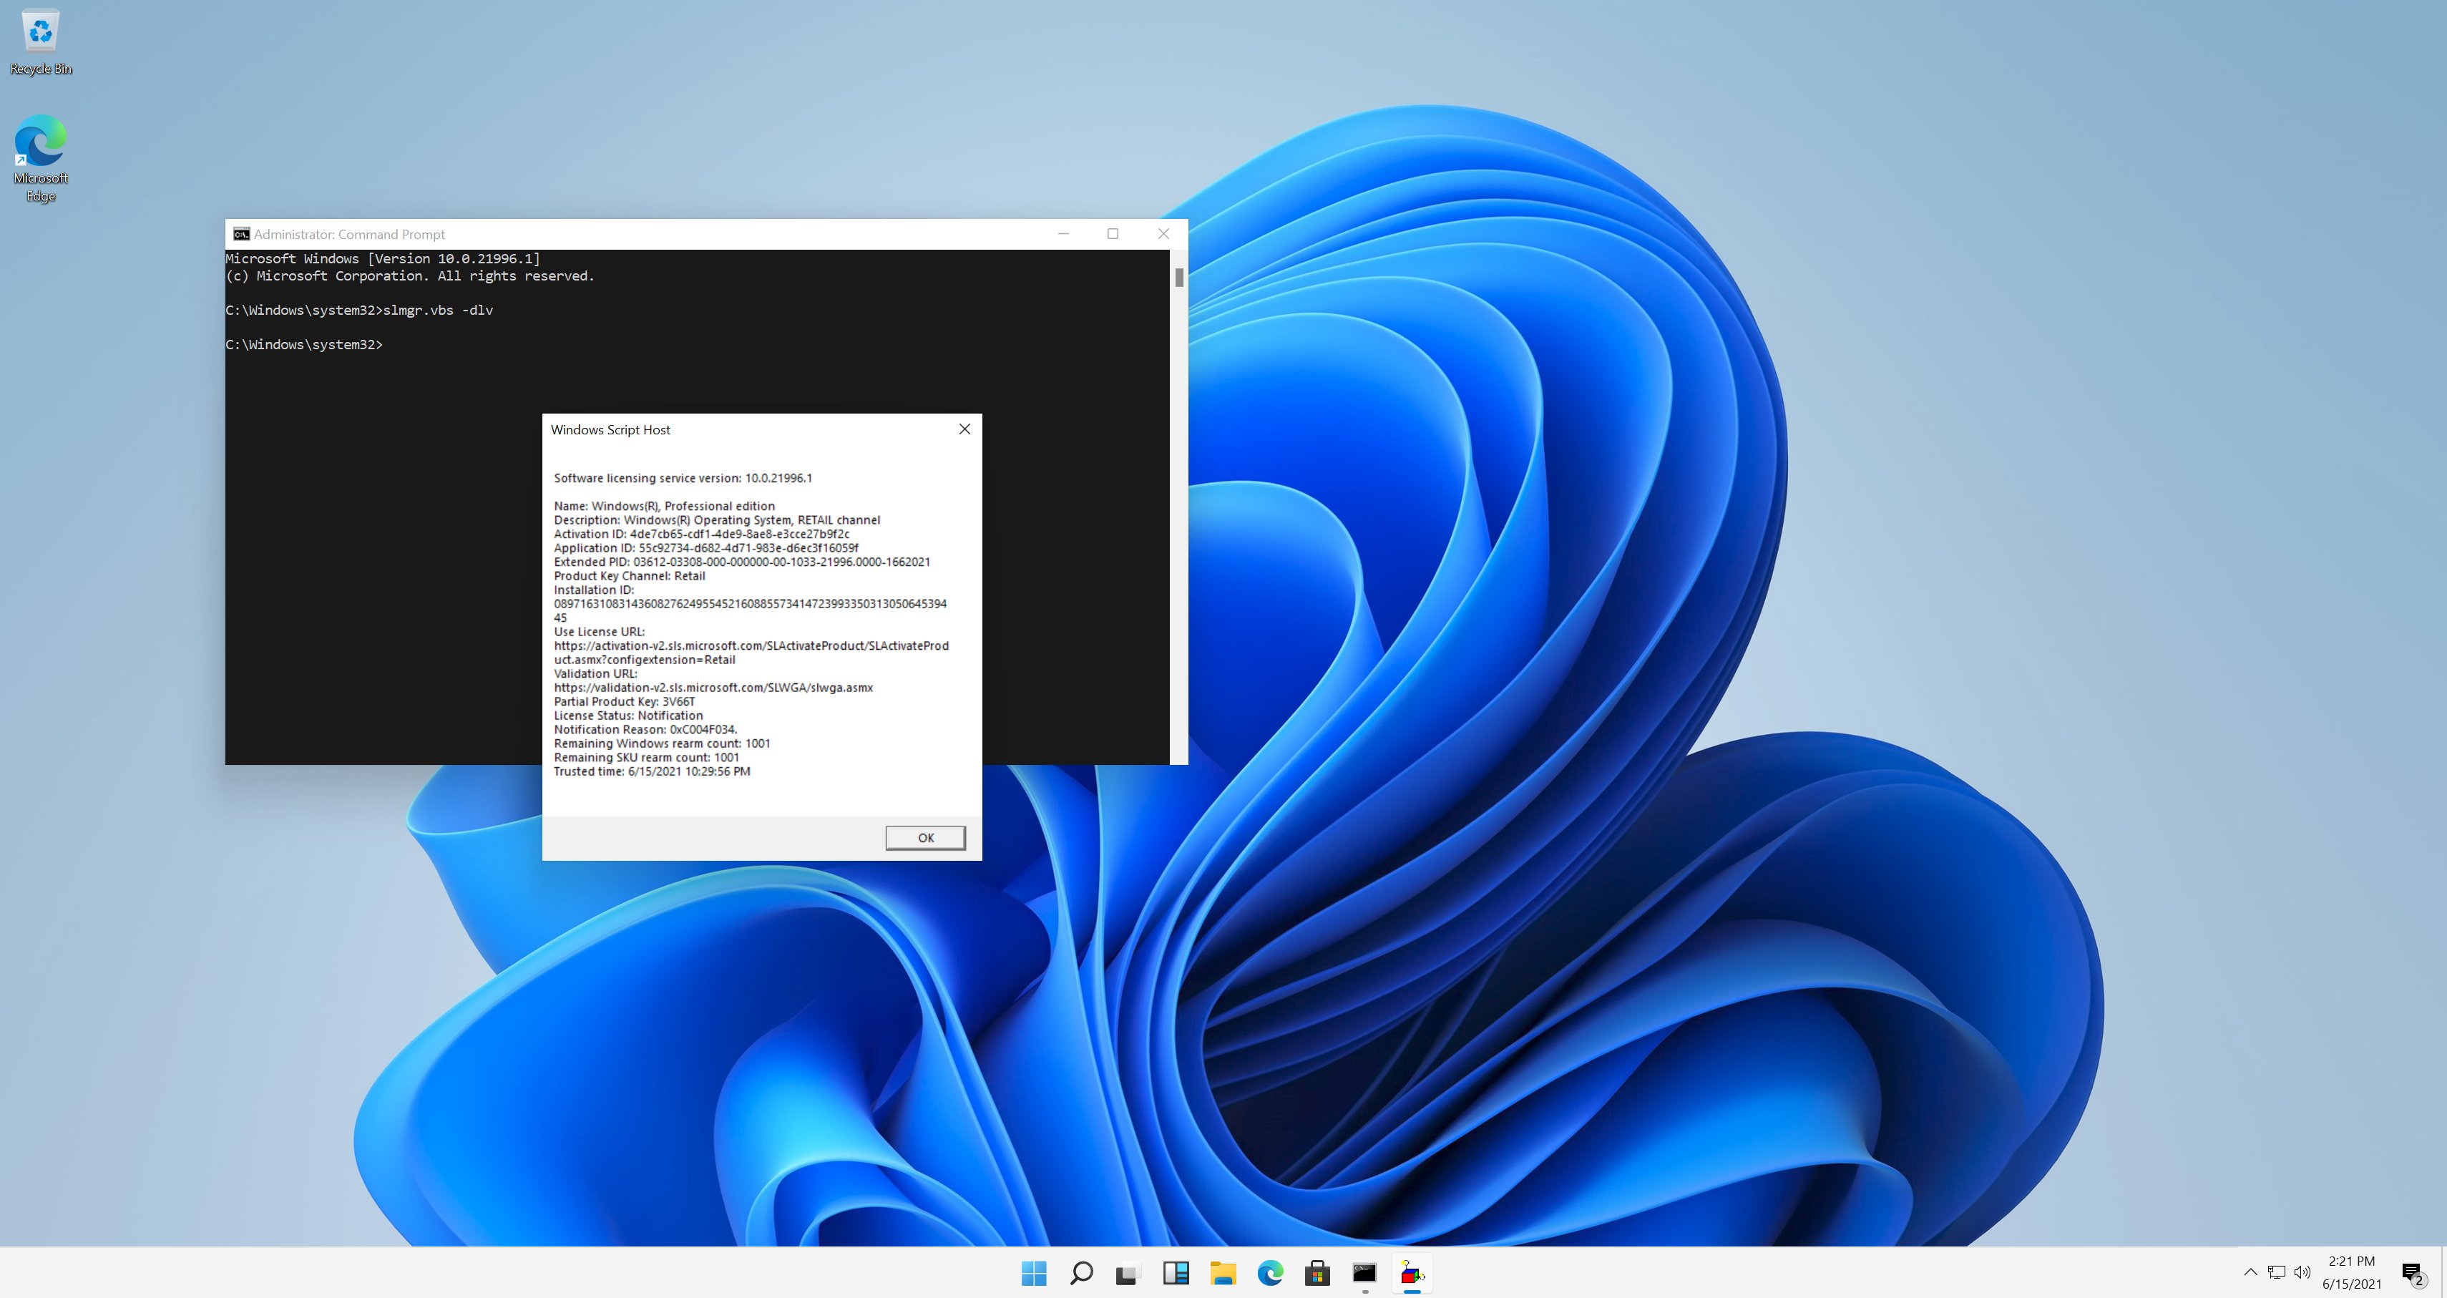The height and width of the screenshot is (1298, 2447).
Task: Click OK in the Windows Script Host dialog
Action: [x=925, y=837]
